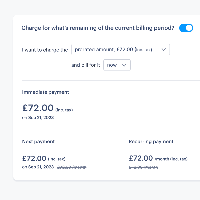Click the 'I want to charge the' label
The image size is (200, 200).
tap(45, 50)
